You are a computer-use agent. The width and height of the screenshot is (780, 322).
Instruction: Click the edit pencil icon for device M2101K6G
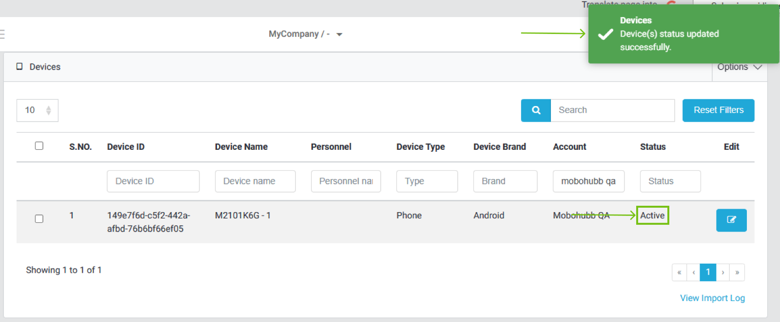(731, 220)
